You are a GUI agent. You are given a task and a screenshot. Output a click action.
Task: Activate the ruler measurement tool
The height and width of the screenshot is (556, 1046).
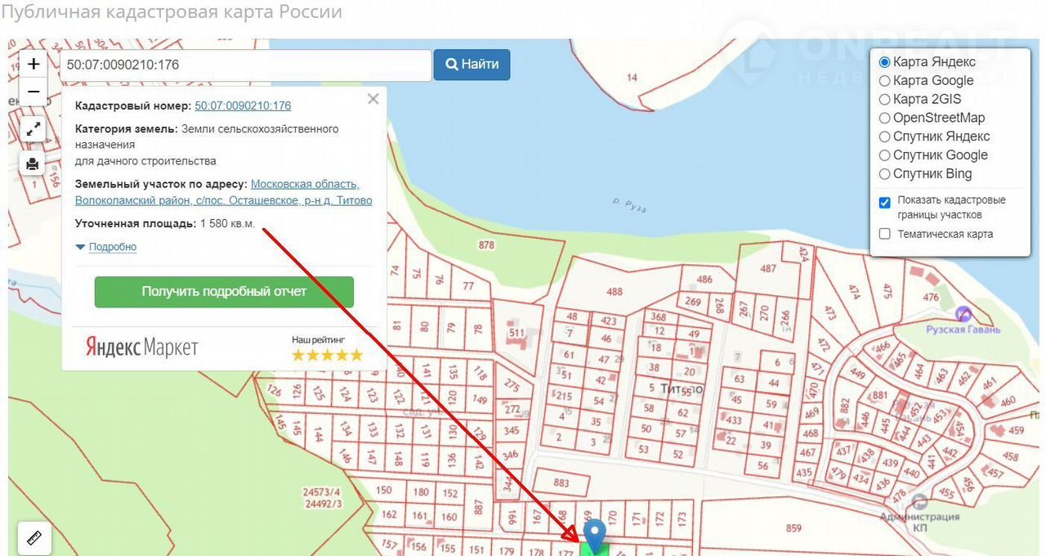click(34, 539)
